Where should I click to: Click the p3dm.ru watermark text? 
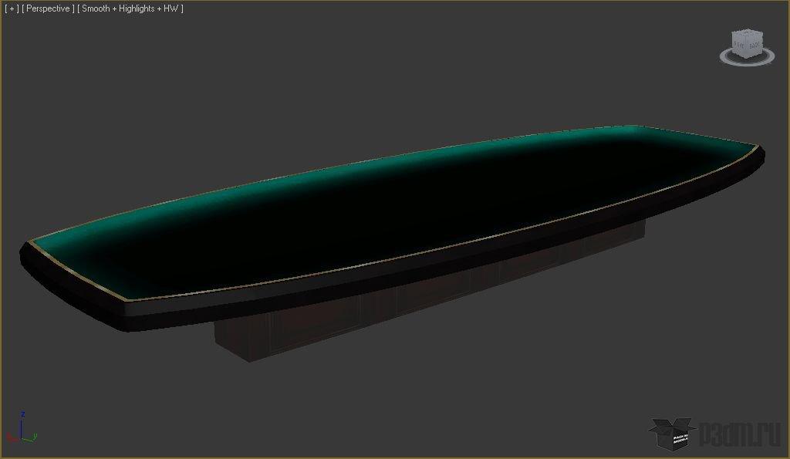click(739, 434)
